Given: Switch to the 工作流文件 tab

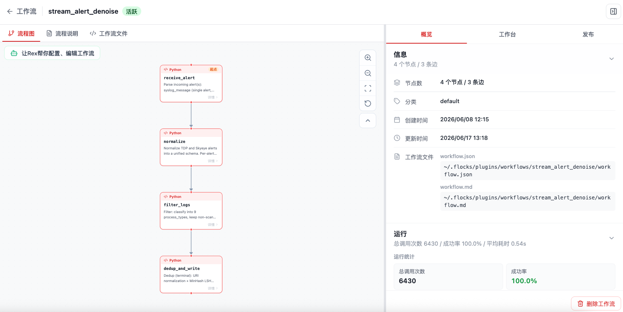Looking at the screenshot, I should pyautogui.click(x=109, y=33).
